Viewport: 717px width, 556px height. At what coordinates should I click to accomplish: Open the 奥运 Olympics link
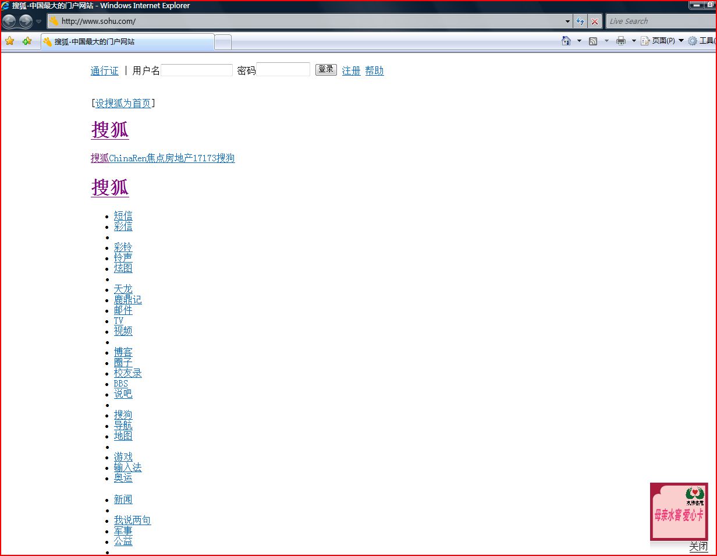pyautogui.click(x=123, y=478)
